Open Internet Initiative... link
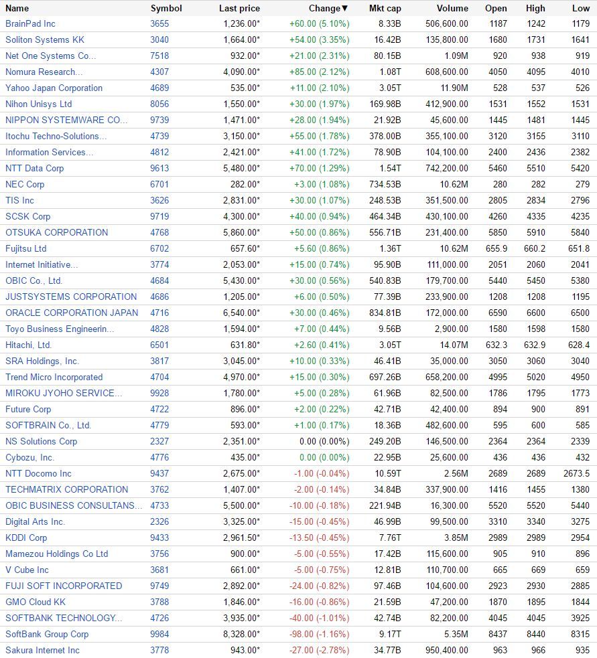 [x=42, y=265]
